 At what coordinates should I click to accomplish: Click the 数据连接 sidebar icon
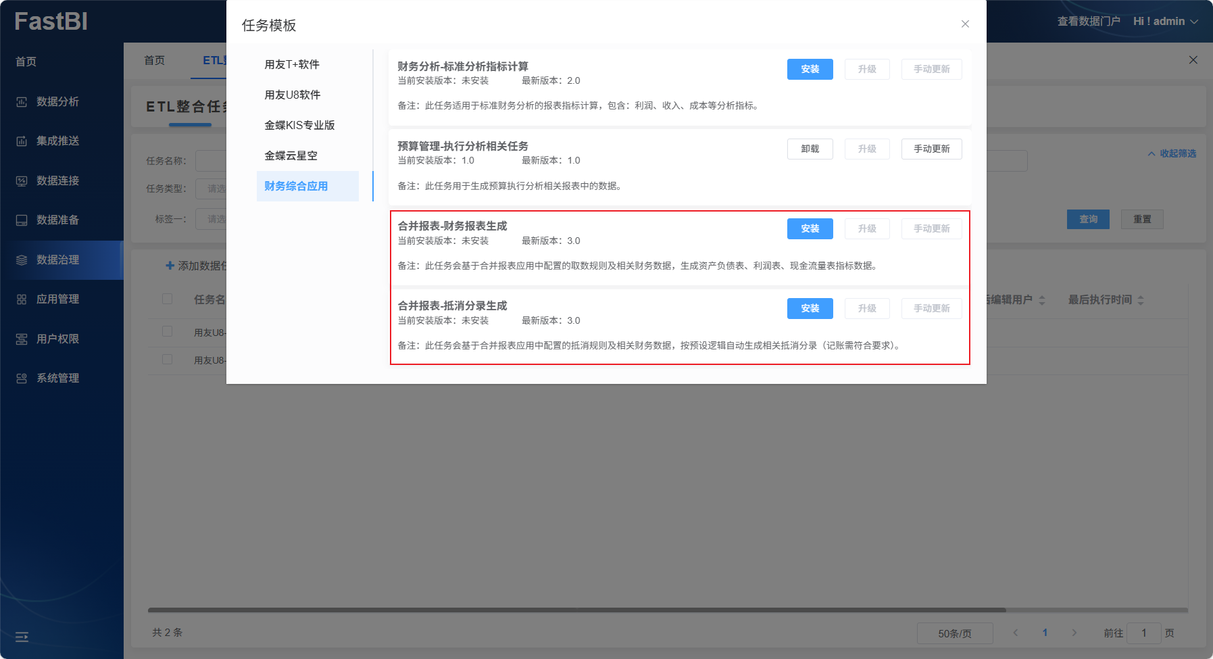click(x=22, y=181)
